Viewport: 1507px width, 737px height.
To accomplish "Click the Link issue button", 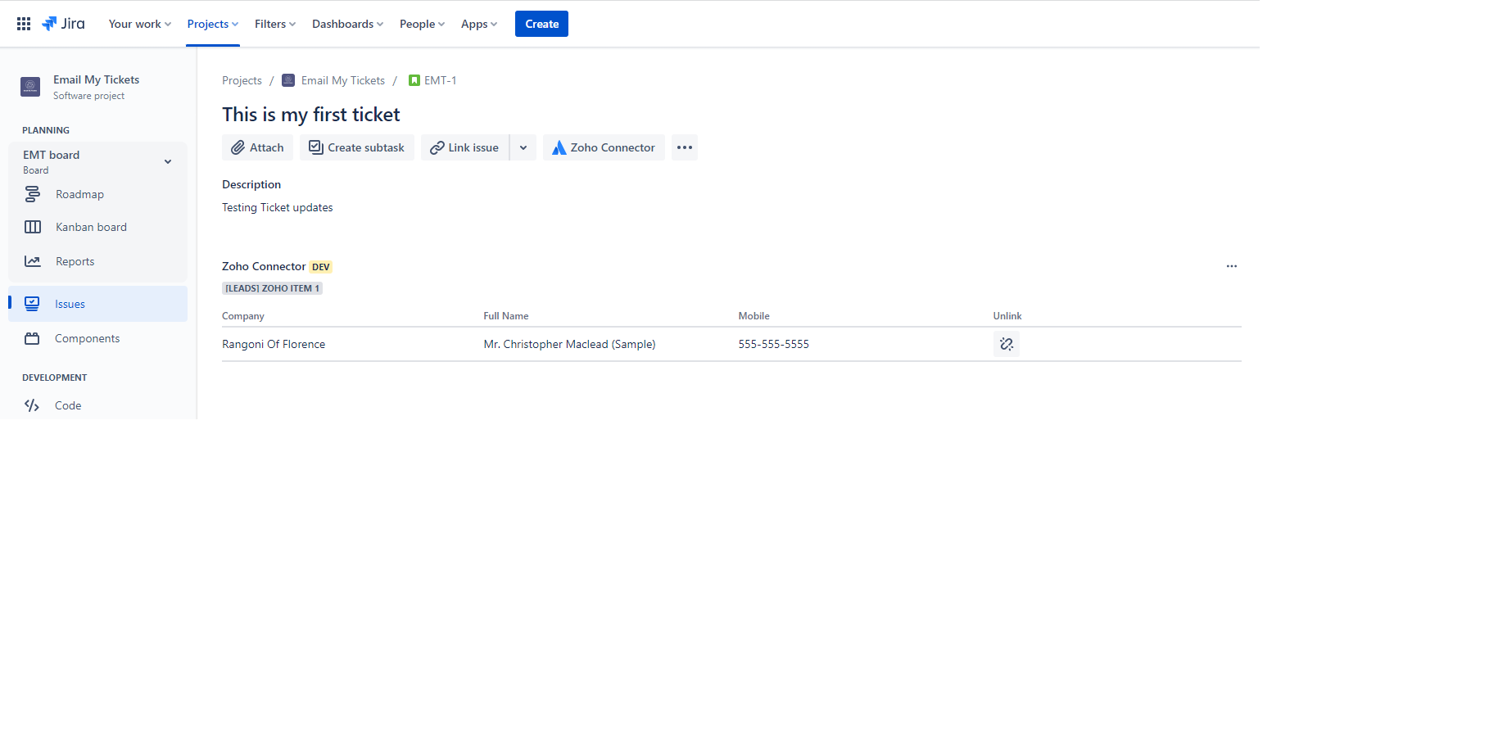I will point(464,147).
